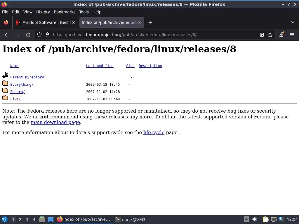Switch to workspace 4
The image size is (299, 224).
34,220
